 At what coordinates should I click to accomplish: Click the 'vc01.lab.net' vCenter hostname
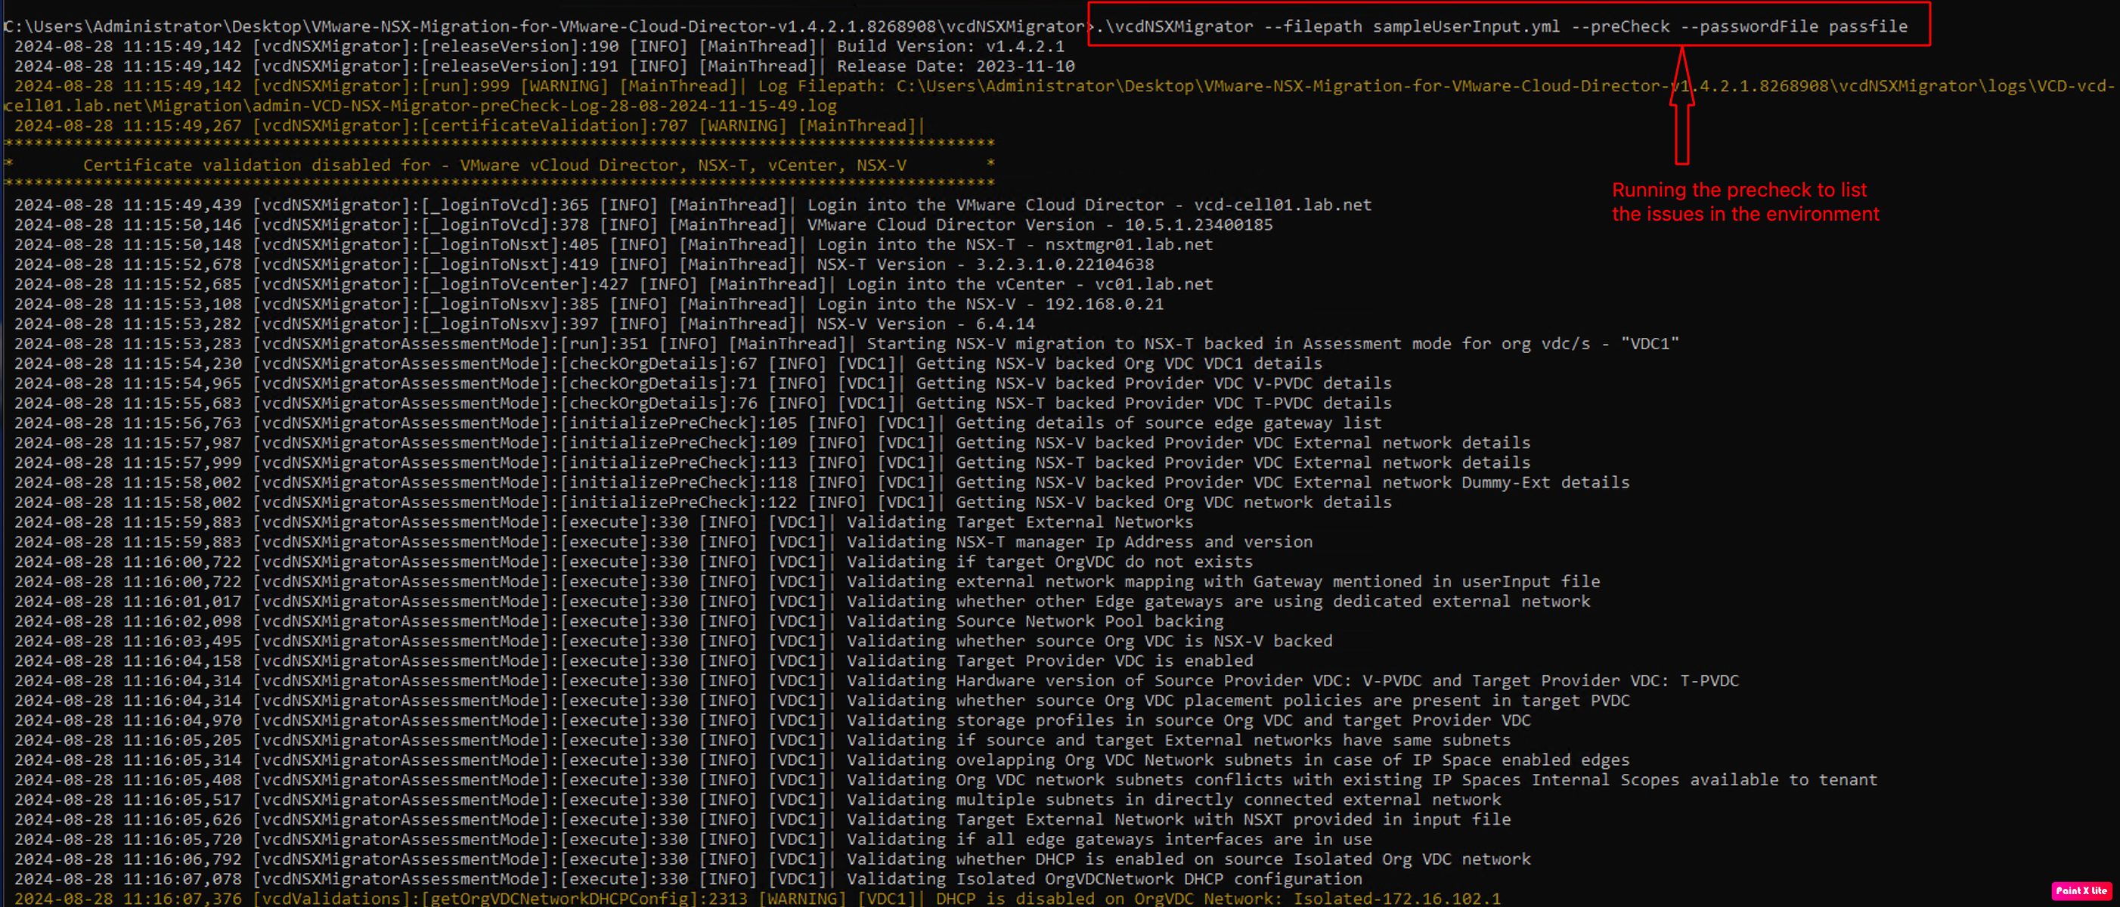[1153, 284]
